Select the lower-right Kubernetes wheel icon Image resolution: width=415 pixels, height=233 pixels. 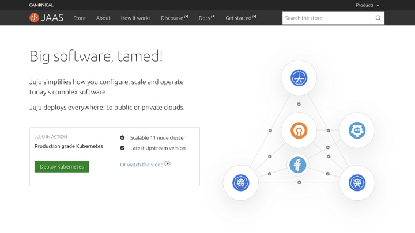click(x=357, y=182)
